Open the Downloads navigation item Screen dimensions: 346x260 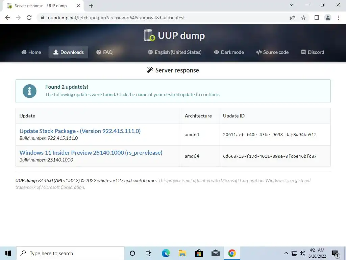click(x=68, y=52)
